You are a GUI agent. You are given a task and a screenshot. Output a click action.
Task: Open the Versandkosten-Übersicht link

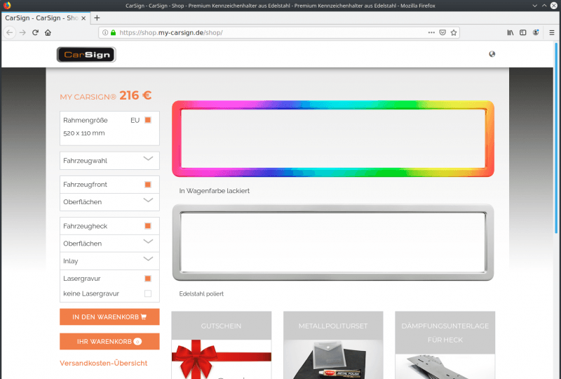tap(103, 364)
